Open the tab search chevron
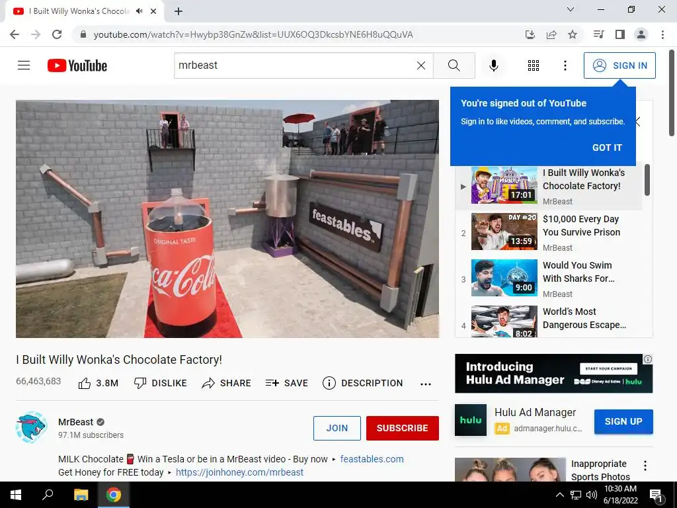Image resolution: width=677 pixels, height=508 pixels. pyautogui.click(x=570, y=9)
